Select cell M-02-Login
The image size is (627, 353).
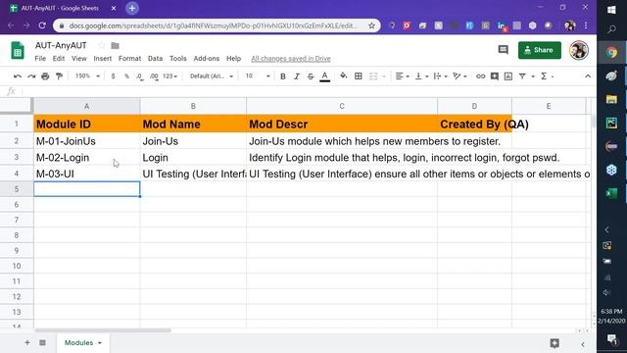(87, 157)
